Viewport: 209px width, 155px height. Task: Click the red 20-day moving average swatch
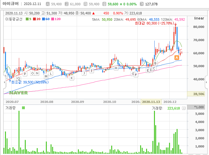pyautogui.click(x=34, y=19)
